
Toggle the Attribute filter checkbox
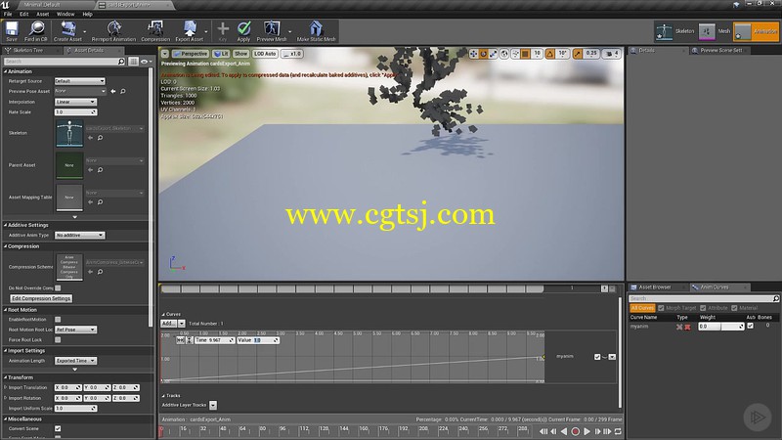pos(703,308)
